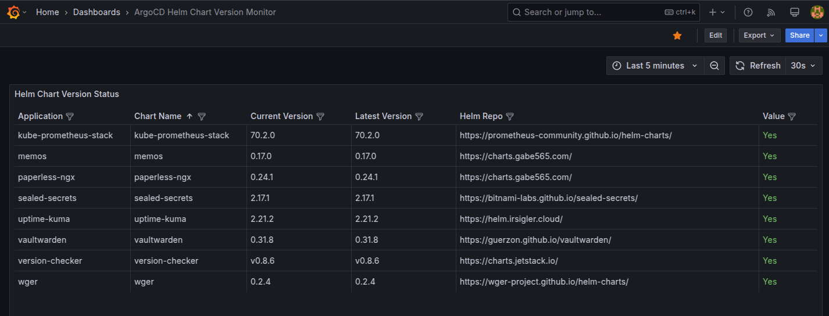Select the prometheus-community helm-charts URL

click(x=566, y=135)
